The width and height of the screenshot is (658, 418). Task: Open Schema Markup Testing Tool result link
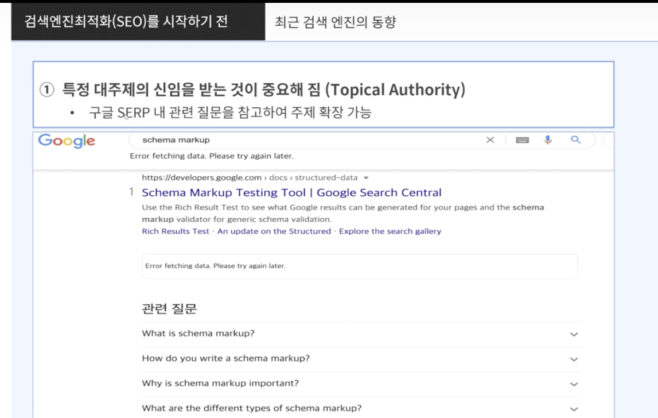(291, 192)
